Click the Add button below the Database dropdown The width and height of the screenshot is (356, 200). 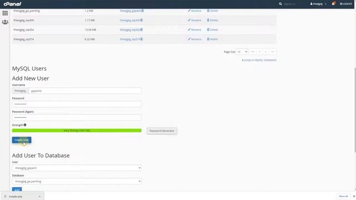[17, 189]
